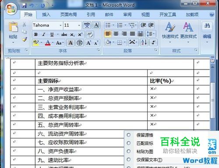Open the 视图 tab

[145, 14]
